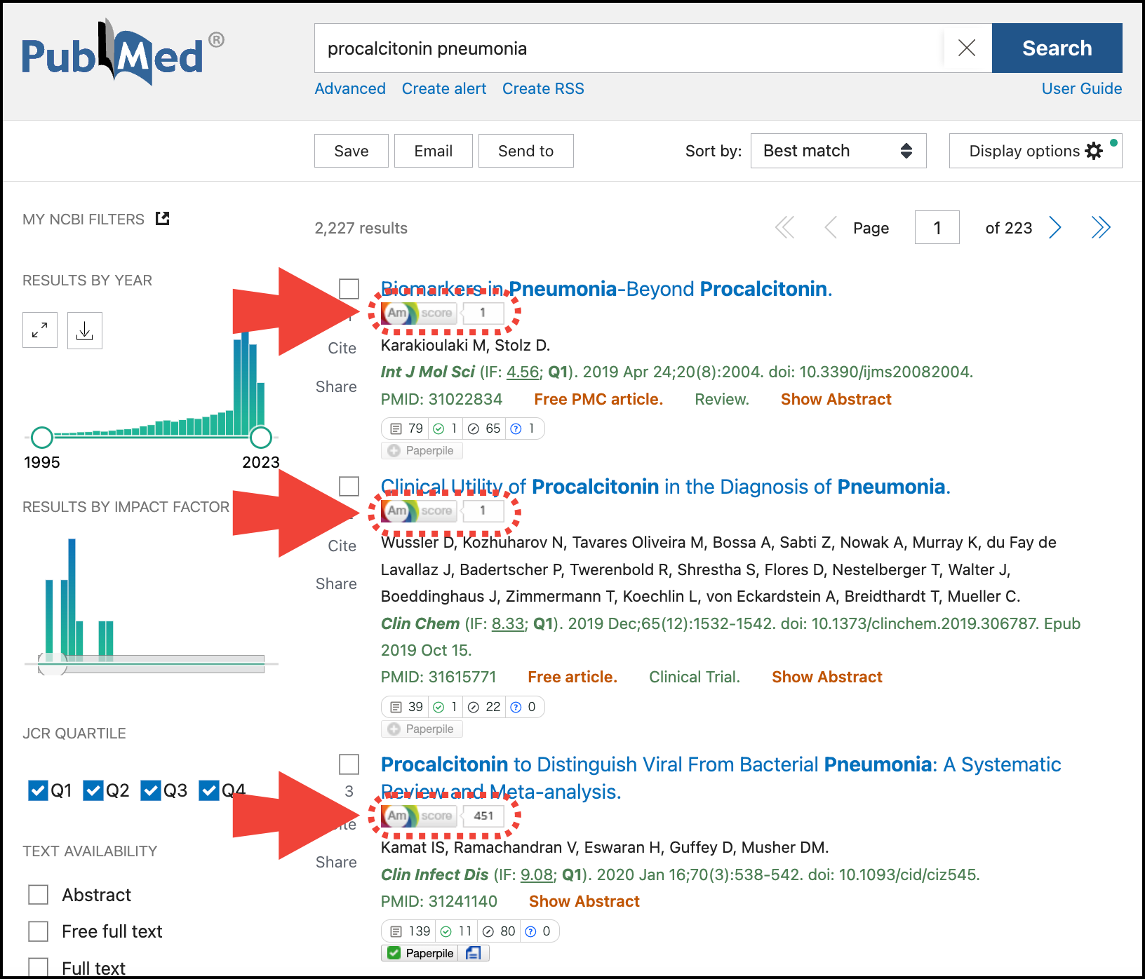The image size is (1145, 979).
Task: Expand the Results by Year chart
Action: click(40, 330)
